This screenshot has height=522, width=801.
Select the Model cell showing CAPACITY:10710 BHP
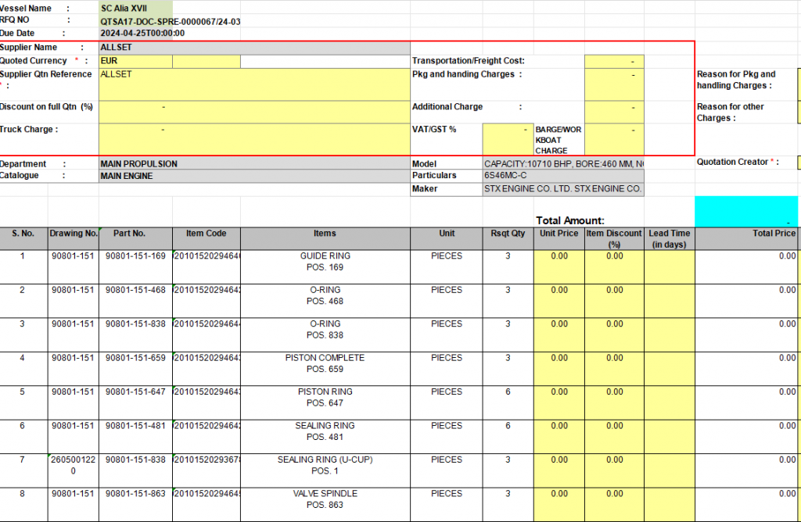(x=564, y=164)
